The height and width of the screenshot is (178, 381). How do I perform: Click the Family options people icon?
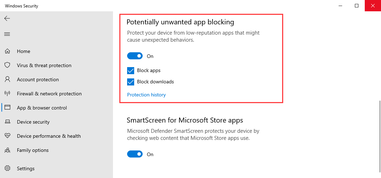7,150
